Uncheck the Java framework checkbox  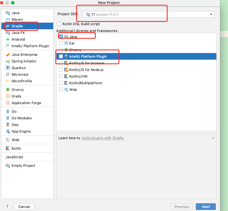pyautogui.click(x=61, y=36)
